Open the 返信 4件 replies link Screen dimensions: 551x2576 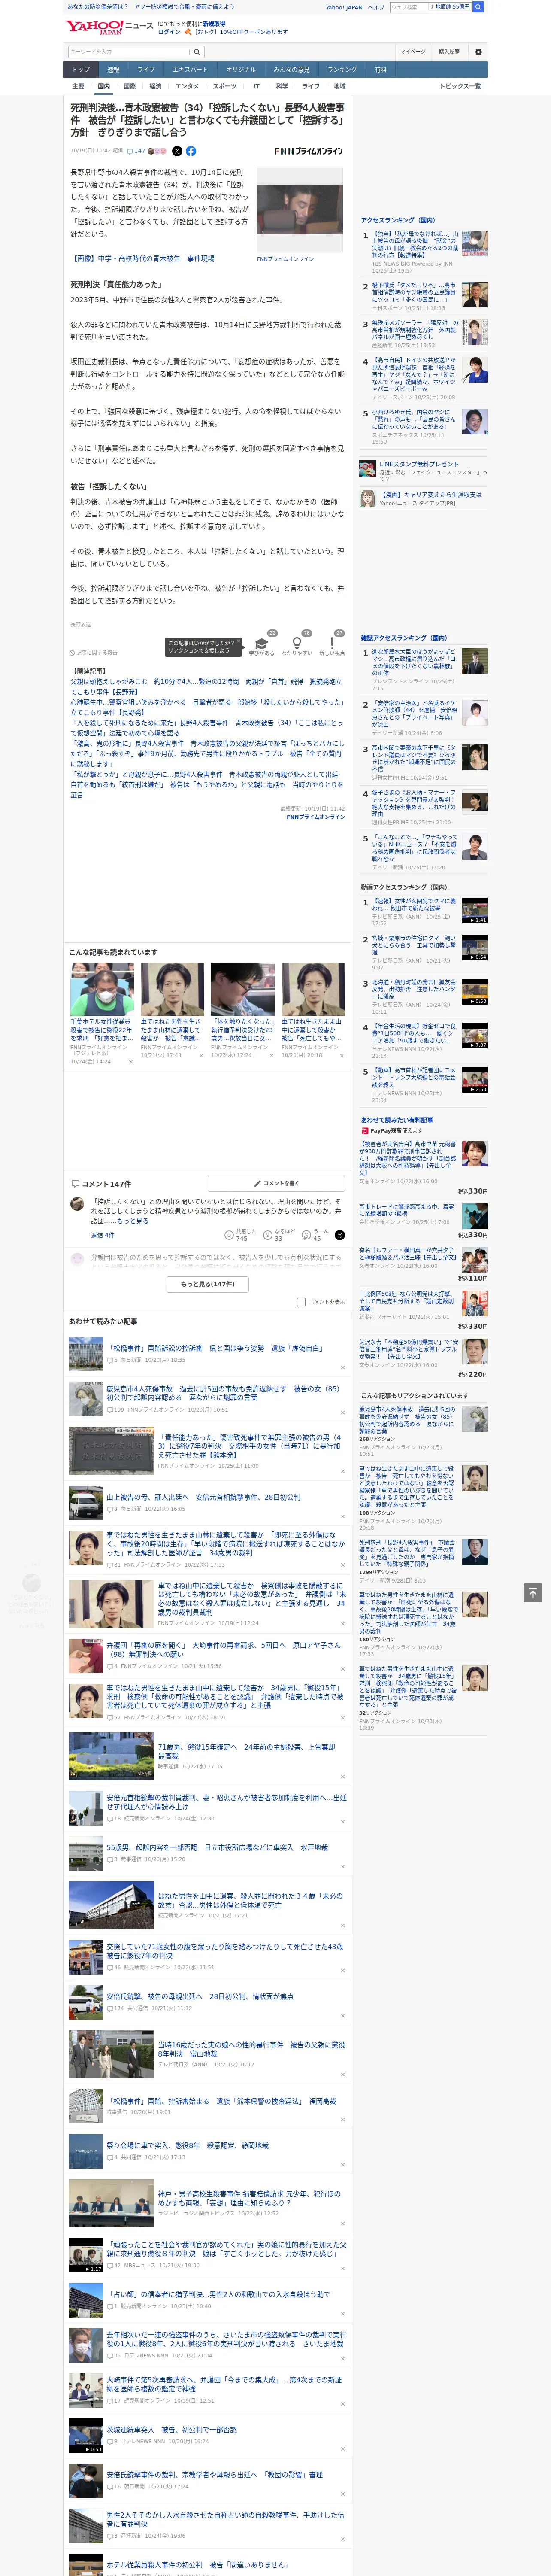[102, 1235]
